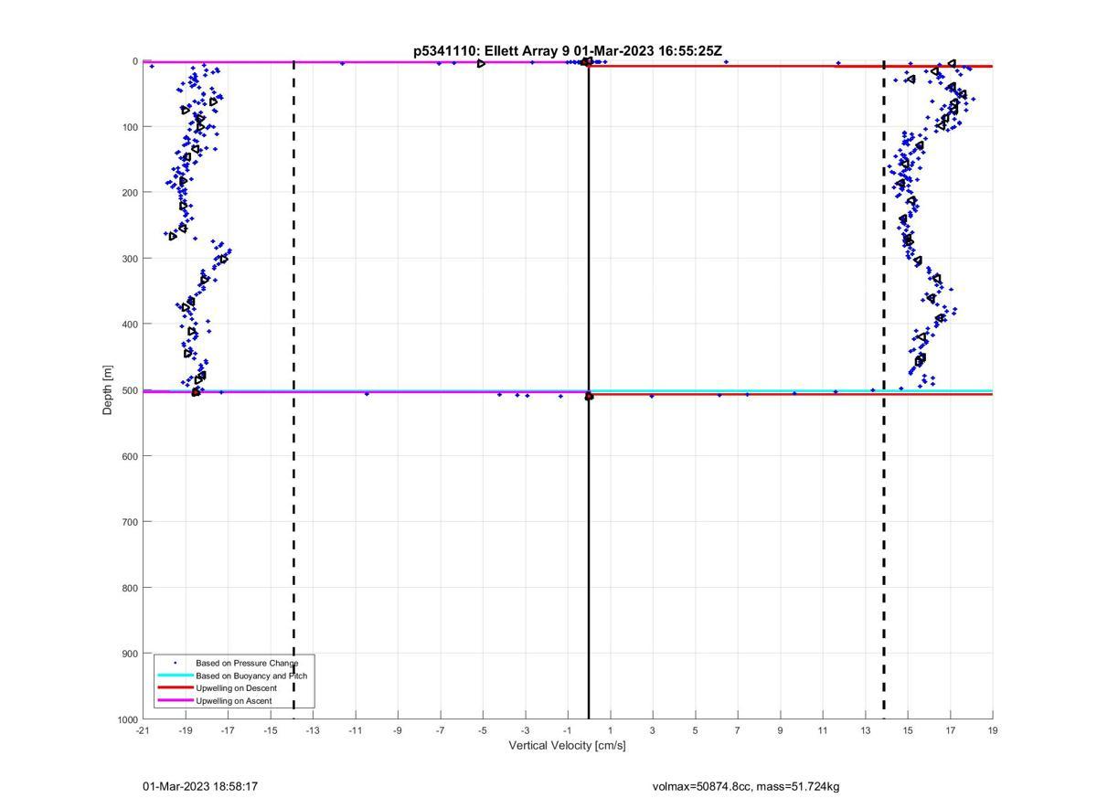Click the x-axis tick label '-19'
The image size is (1097, 809).
click(185, 730)
